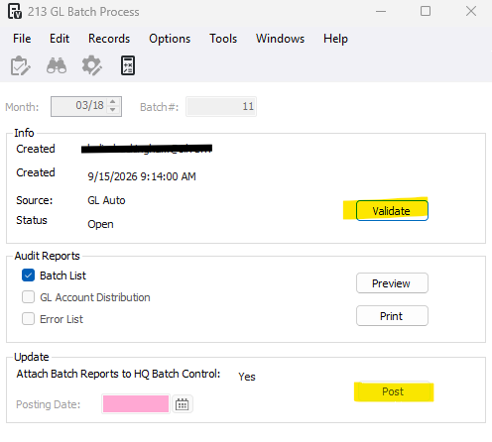The image size is (492, 442).
Task: Open the Options menu
Action: click(170, 39)
